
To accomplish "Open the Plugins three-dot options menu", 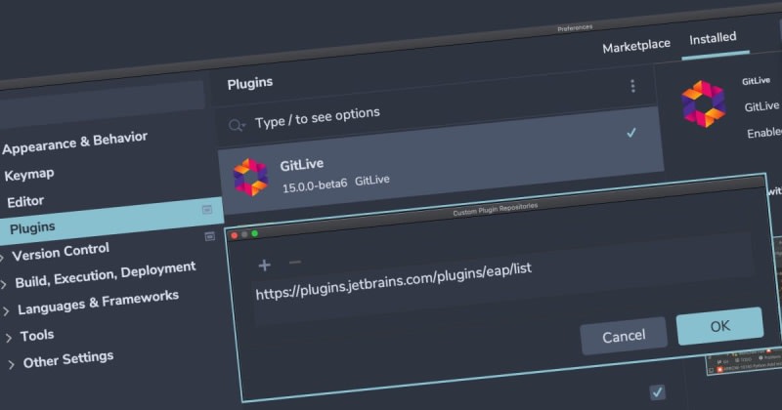I will coord(632,86).
